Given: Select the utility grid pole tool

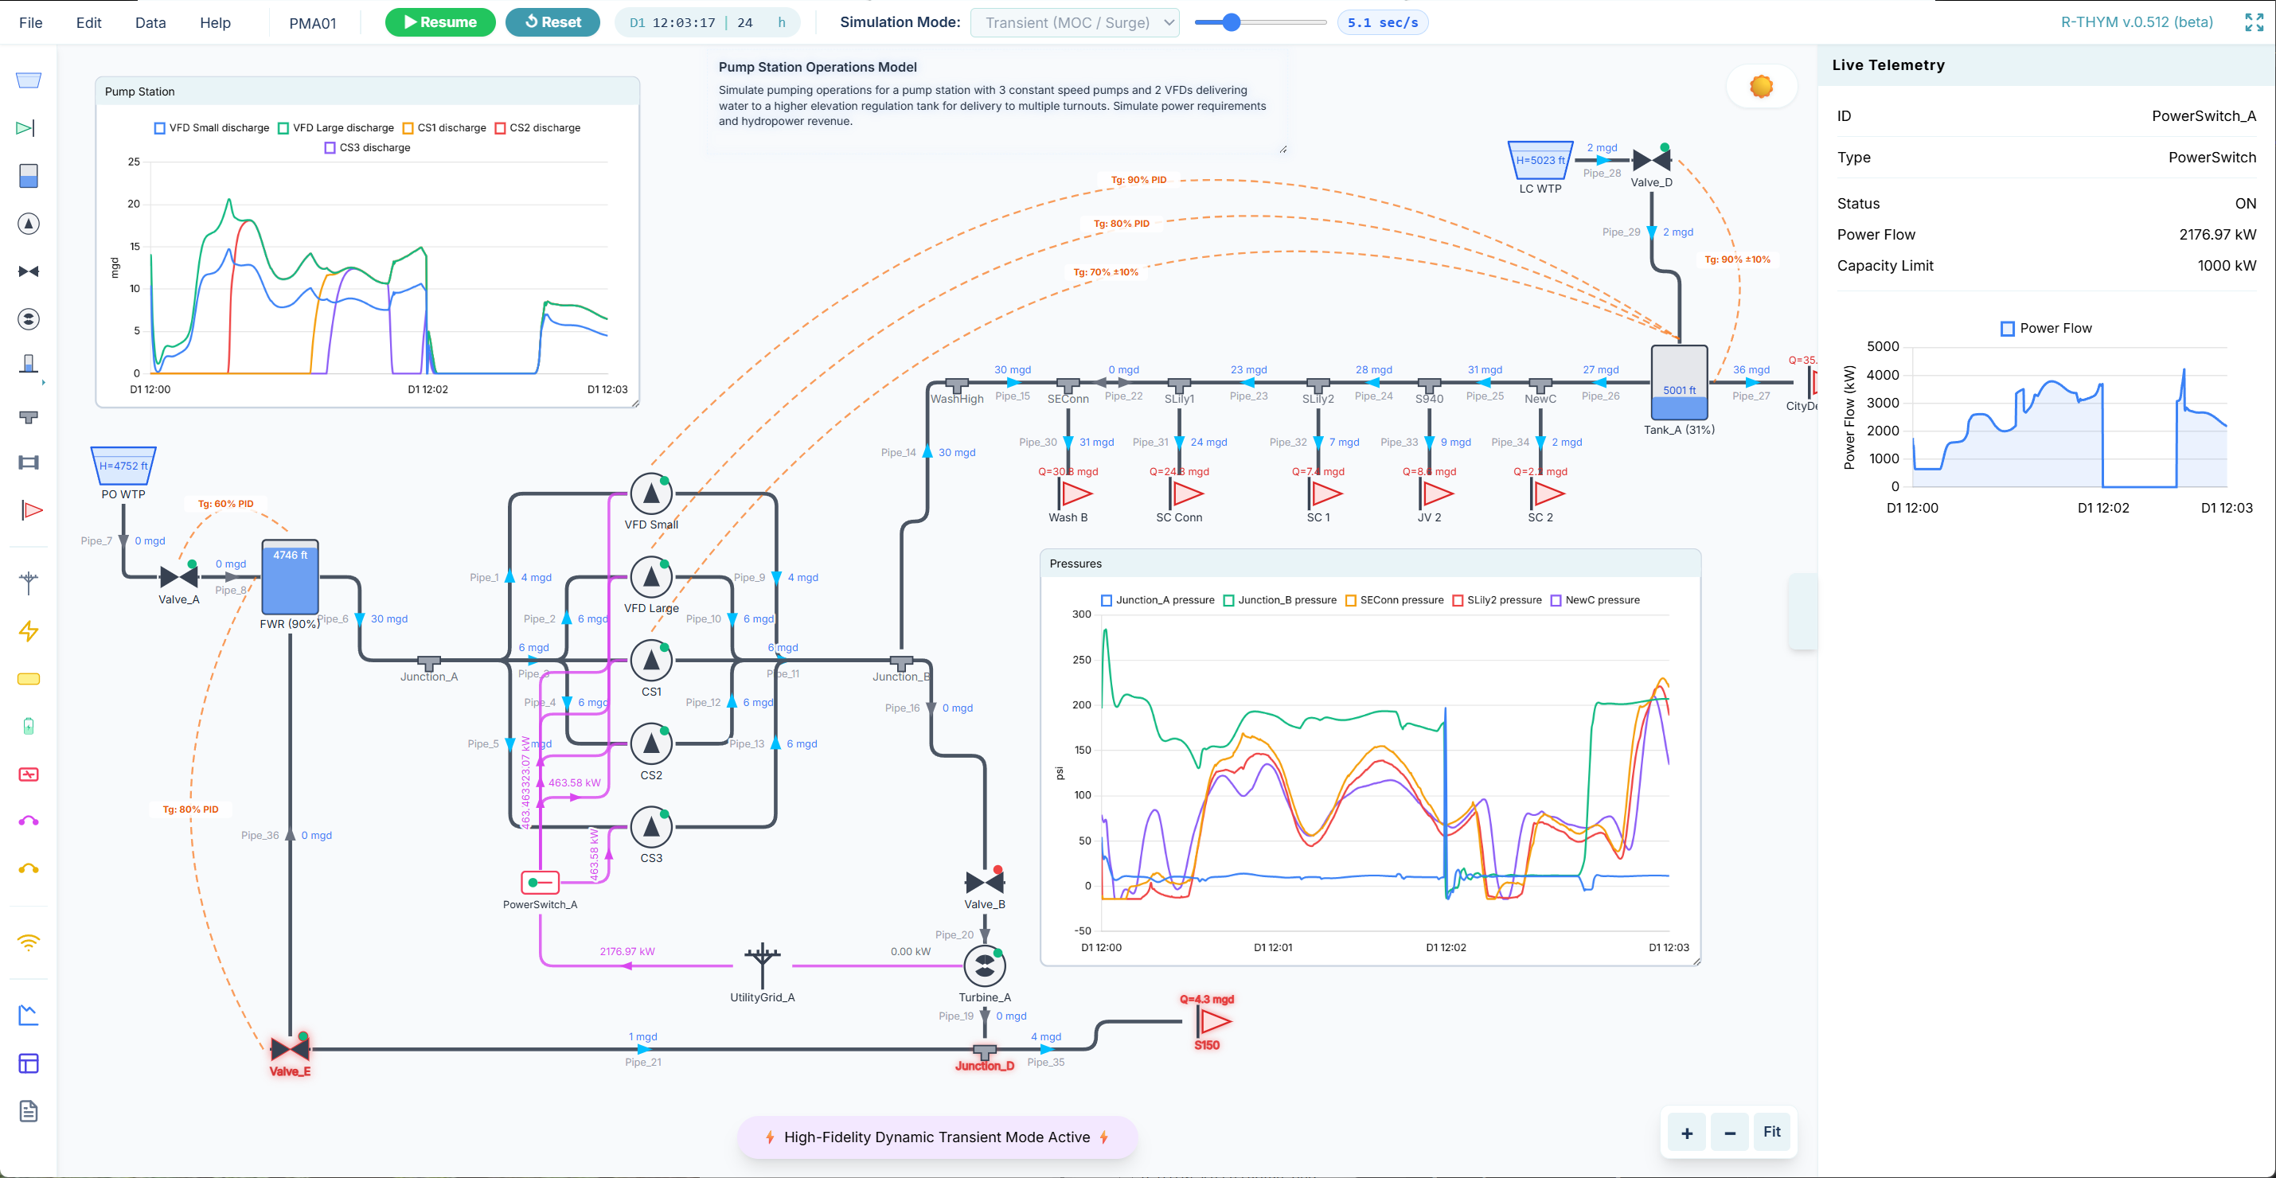Looking at the screenshot, I should coord(29,582).
